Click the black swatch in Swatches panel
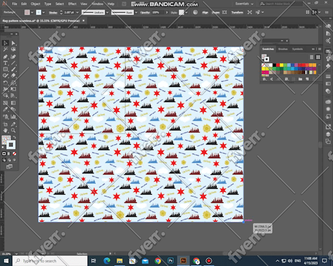The height and width of the screenshot is (266, 333). click(x=274, y=65)
